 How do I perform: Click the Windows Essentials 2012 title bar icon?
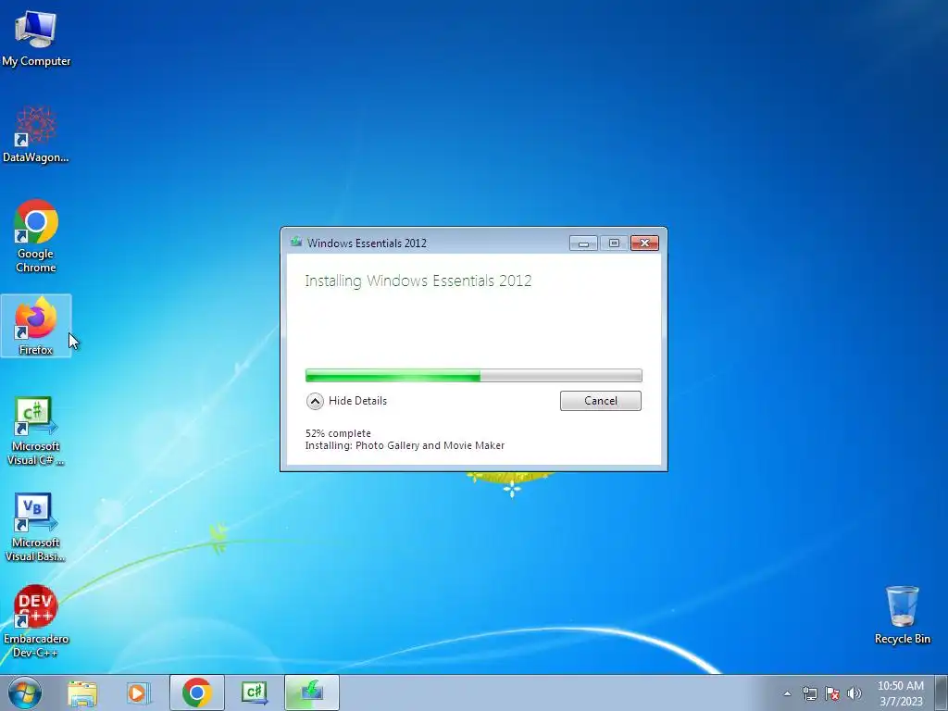pos(296,243)
